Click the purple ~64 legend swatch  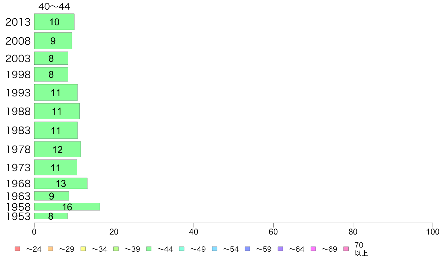point(280,249)
